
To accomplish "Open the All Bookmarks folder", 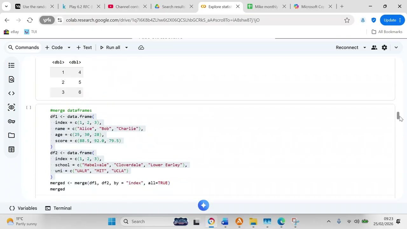I will point(387,32).
